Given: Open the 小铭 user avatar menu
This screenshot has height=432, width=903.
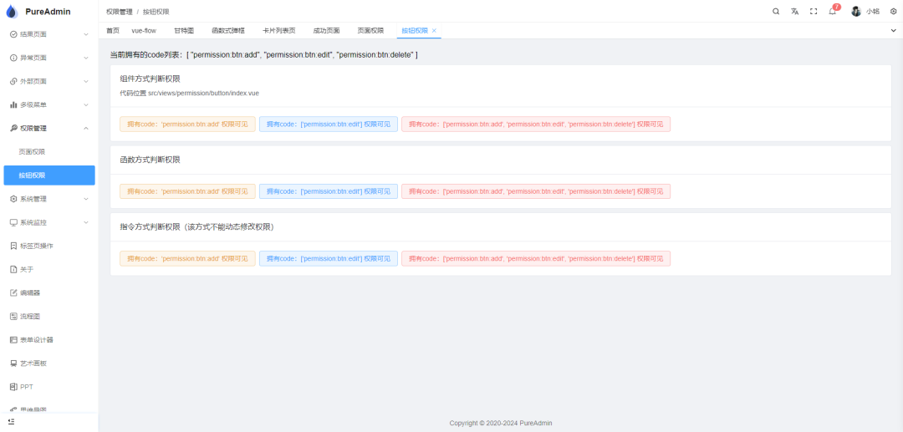Looking at the screenshot, I should coord(865,12).
